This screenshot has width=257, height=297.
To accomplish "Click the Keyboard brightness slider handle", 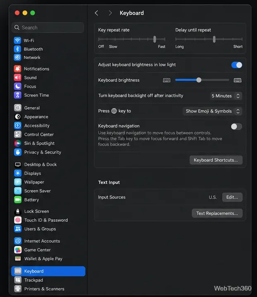I will (199, 80).
